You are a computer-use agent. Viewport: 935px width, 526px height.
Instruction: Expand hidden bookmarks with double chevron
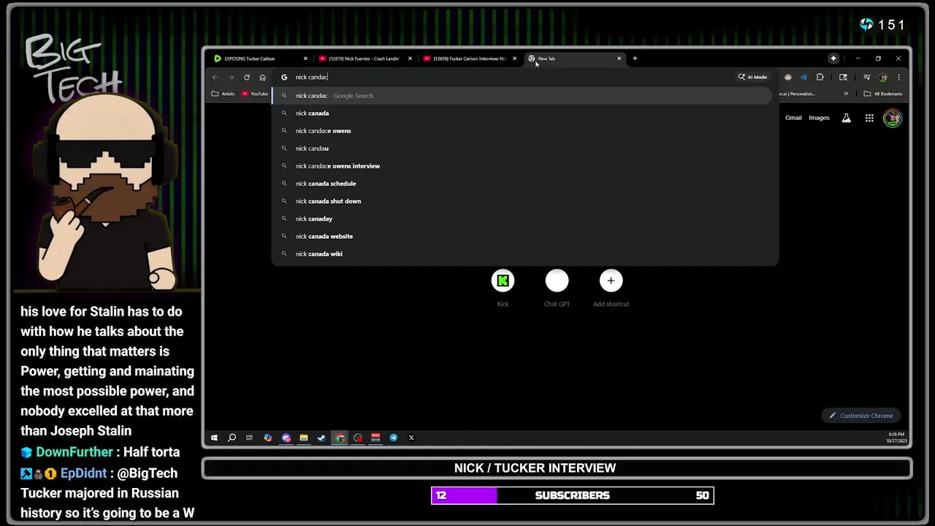846,94
